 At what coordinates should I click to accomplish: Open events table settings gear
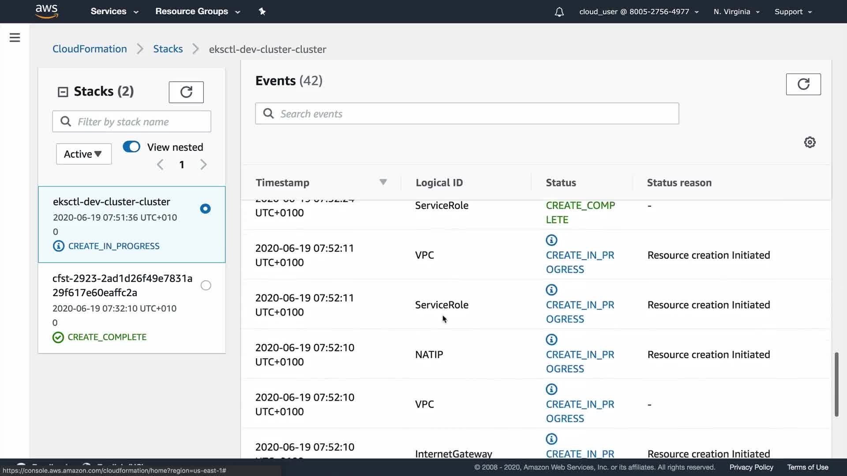810,142
